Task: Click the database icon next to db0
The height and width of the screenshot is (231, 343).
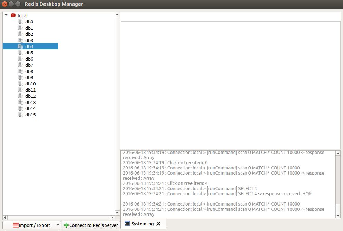Action: (20, 22)
